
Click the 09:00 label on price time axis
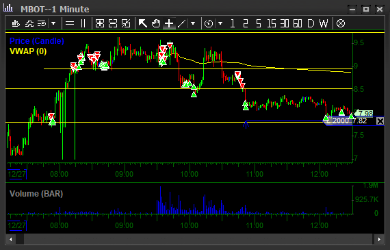124,174
